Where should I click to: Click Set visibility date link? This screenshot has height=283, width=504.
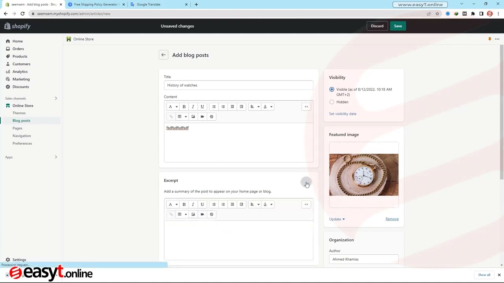click(343, 114)
